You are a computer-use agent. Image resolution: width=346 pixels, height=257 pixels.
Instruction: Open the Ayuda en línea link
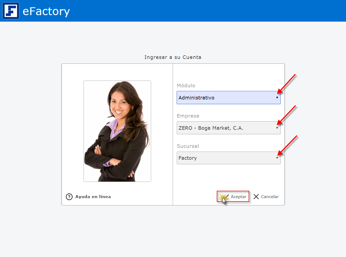pos(93,197)
